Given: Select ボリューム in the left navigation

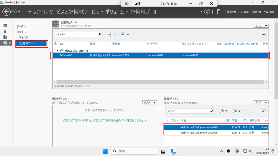Looking at the screenshot, I should point(22,32).
